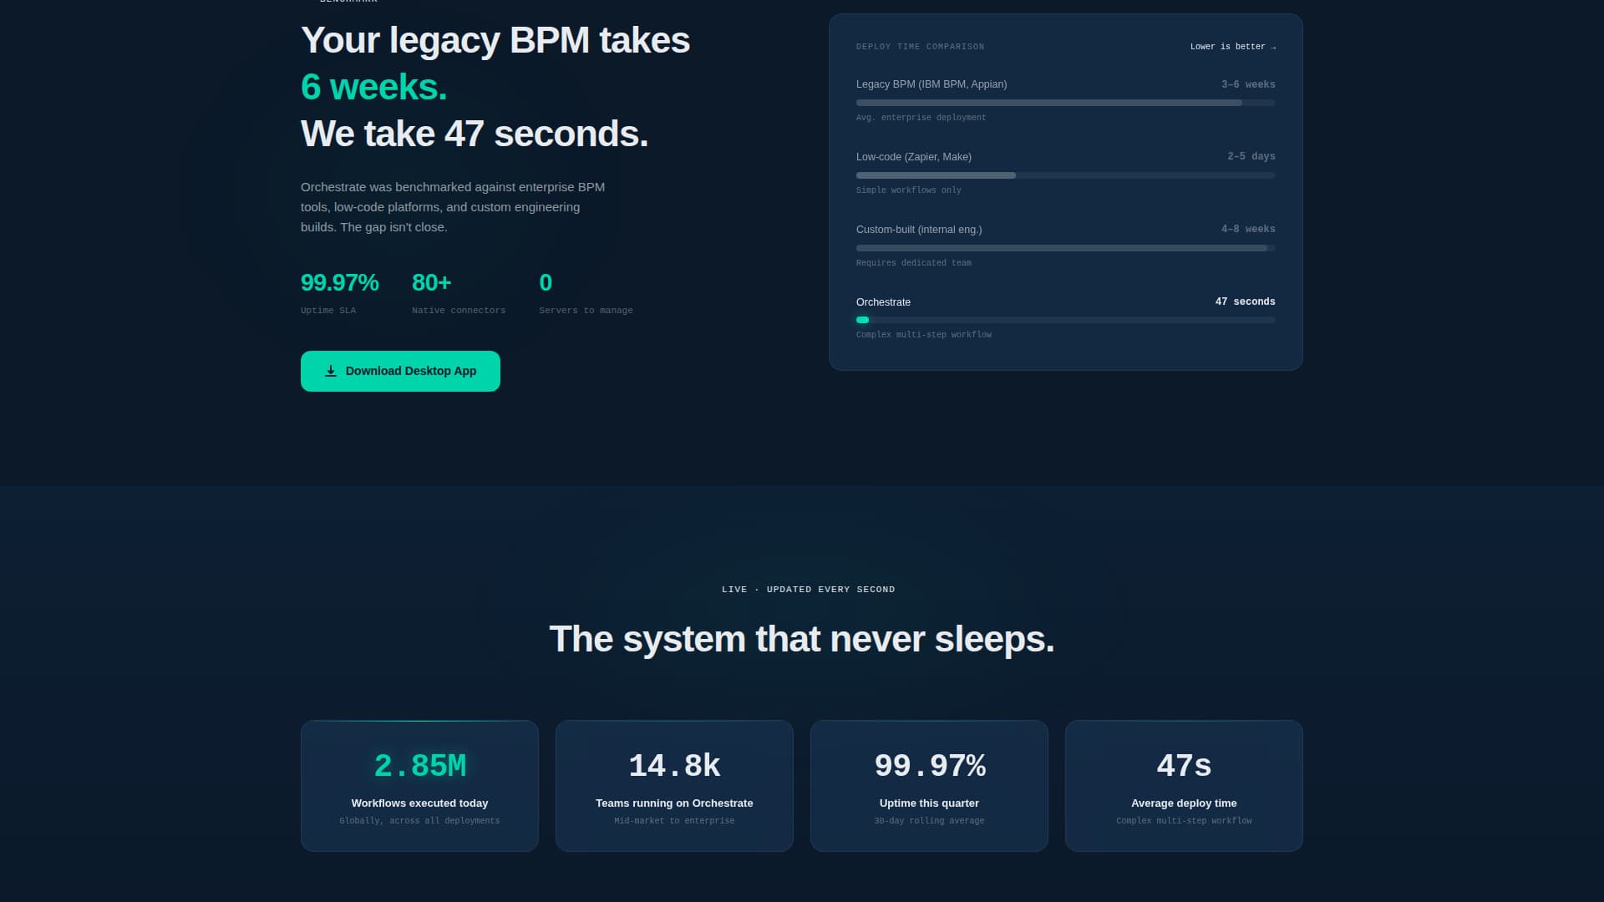Click the 'Orchestrate' row label in chart
This screenshot has height=902, width=1604.
click(883, 302)
